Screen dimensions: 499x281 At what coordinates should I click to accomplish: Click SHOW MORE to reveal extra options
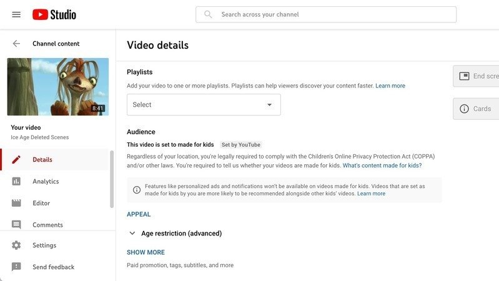pyautogui.click(x=146, y=252)
